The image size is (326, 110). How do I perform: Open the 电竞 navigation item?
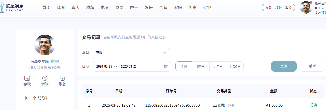tap(105, 8)
